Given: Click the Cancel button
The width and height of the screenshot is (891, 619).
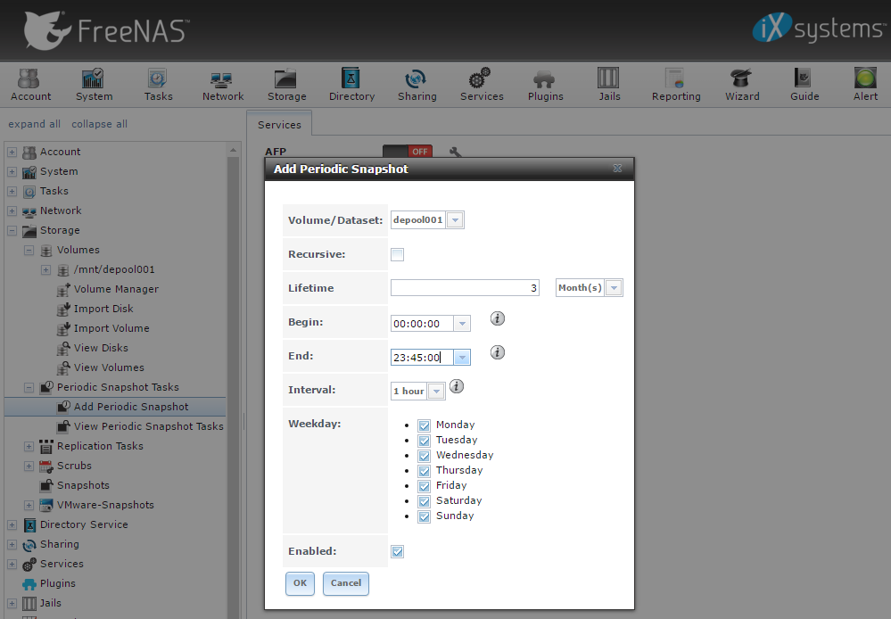Looking at the screenshot, I should pos(345,583).
